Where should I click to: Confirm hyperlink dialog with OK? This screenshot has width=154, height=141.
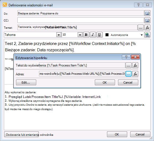click(x=105, y=83)
